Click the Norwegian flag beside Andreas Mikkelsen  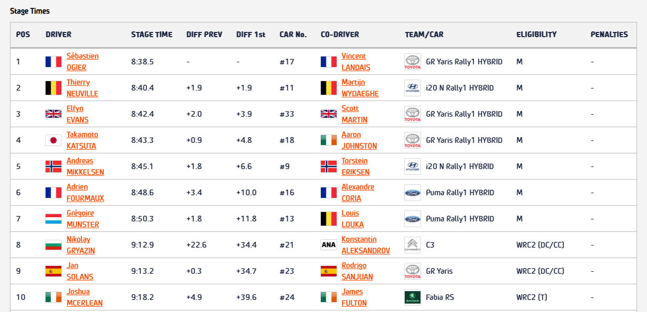(53, 166)
